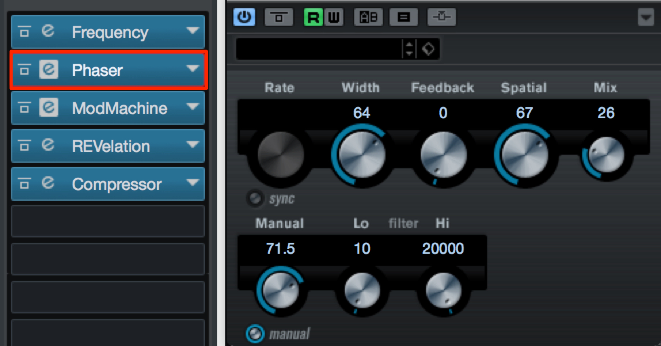Open plugin functions menu arrow at top right
This screenshot has width=661, height=346.
646,18
